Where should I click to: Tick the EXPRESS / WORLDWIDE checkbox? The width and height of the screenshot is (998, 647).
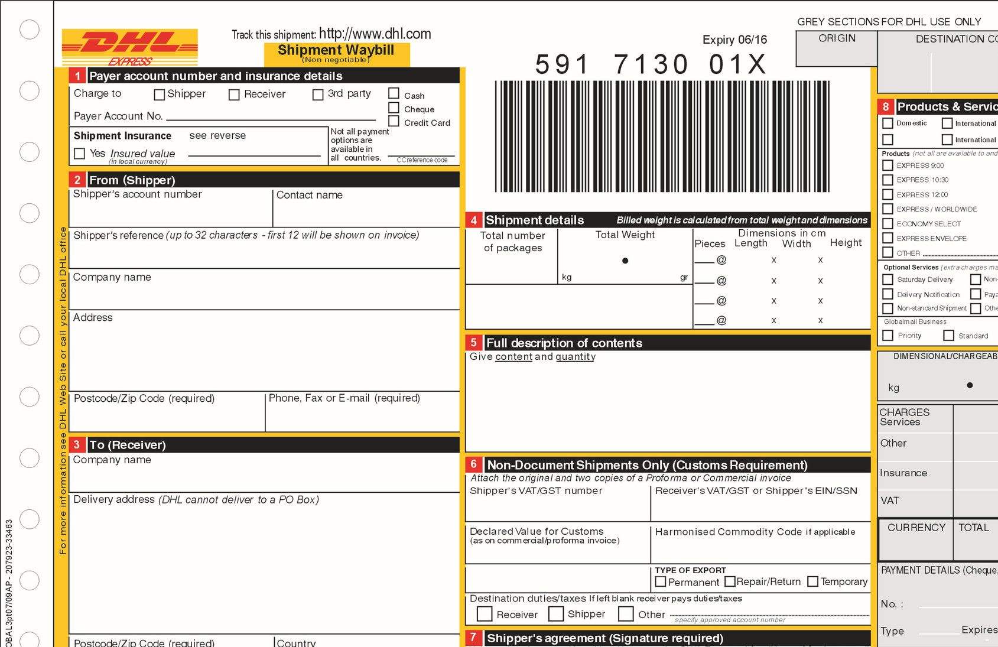(888, 209)
